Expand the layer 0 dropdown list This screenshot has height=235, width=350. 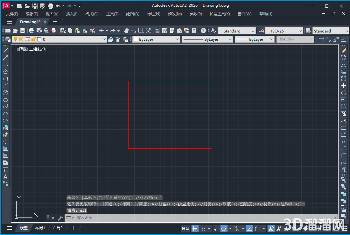[104, 39]
